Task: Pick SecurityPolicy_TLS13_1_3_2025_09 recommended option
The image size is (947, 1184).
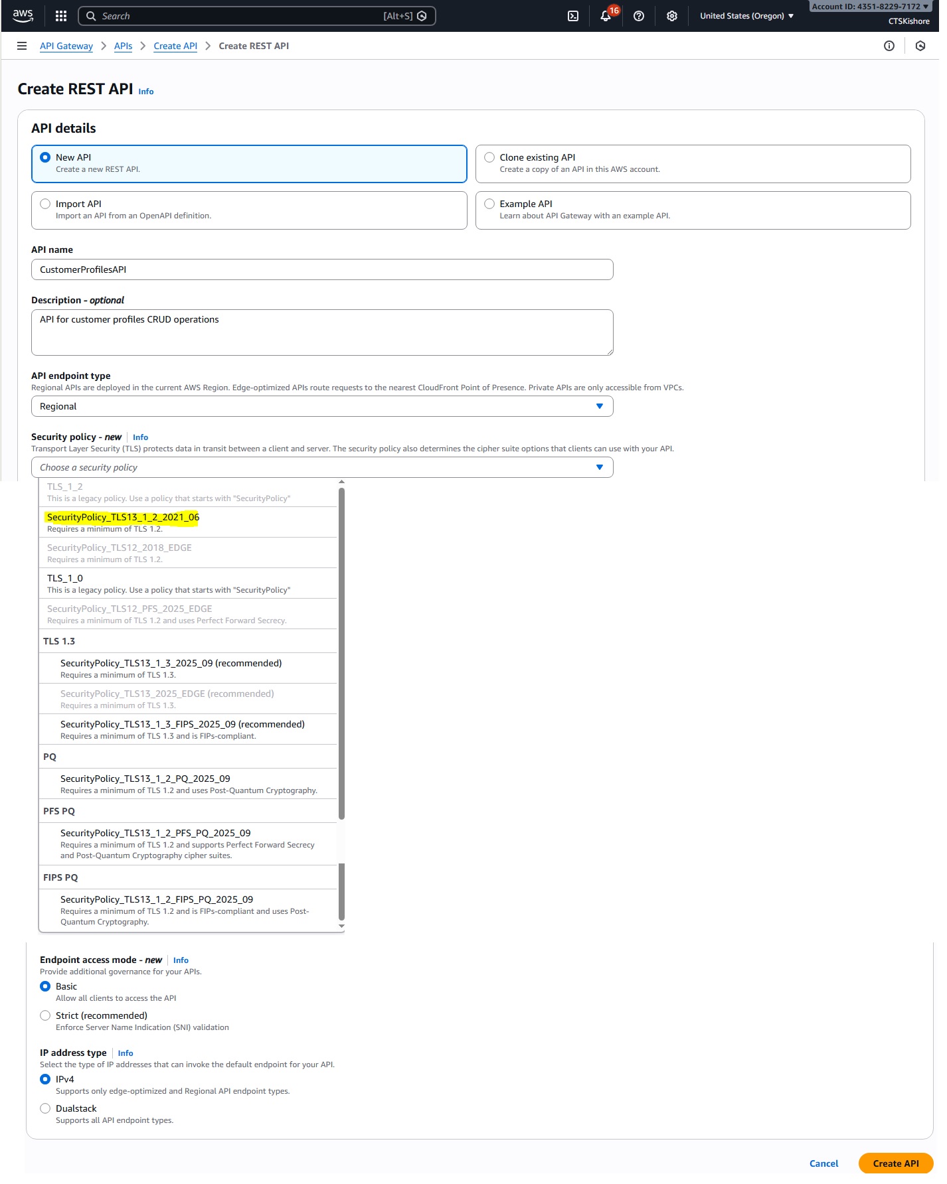Action: tap(171, 664)
